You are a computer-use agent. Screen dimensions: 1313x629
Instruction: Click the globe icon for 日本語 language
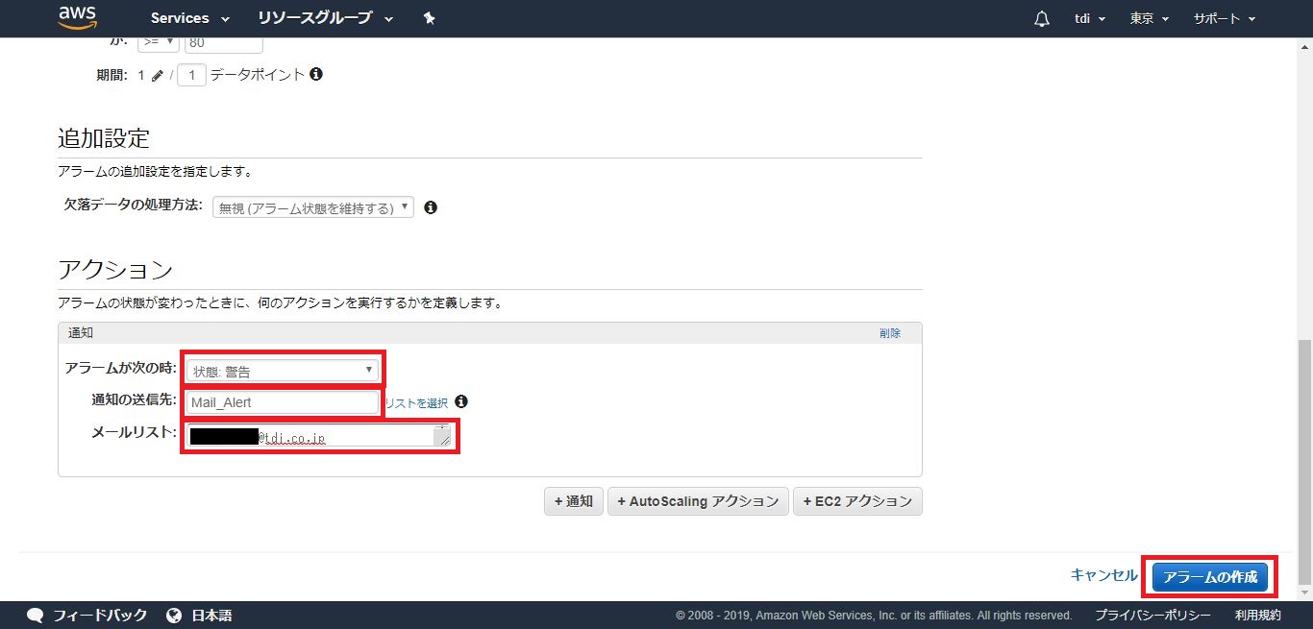(174, 616)
